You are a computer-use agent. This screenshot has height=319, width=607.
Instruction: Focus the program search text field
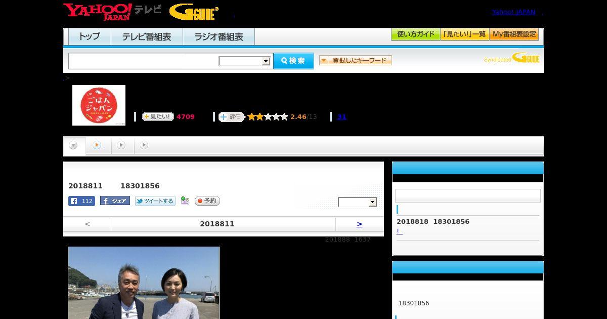pyautogui.click(x=144, y=61)
